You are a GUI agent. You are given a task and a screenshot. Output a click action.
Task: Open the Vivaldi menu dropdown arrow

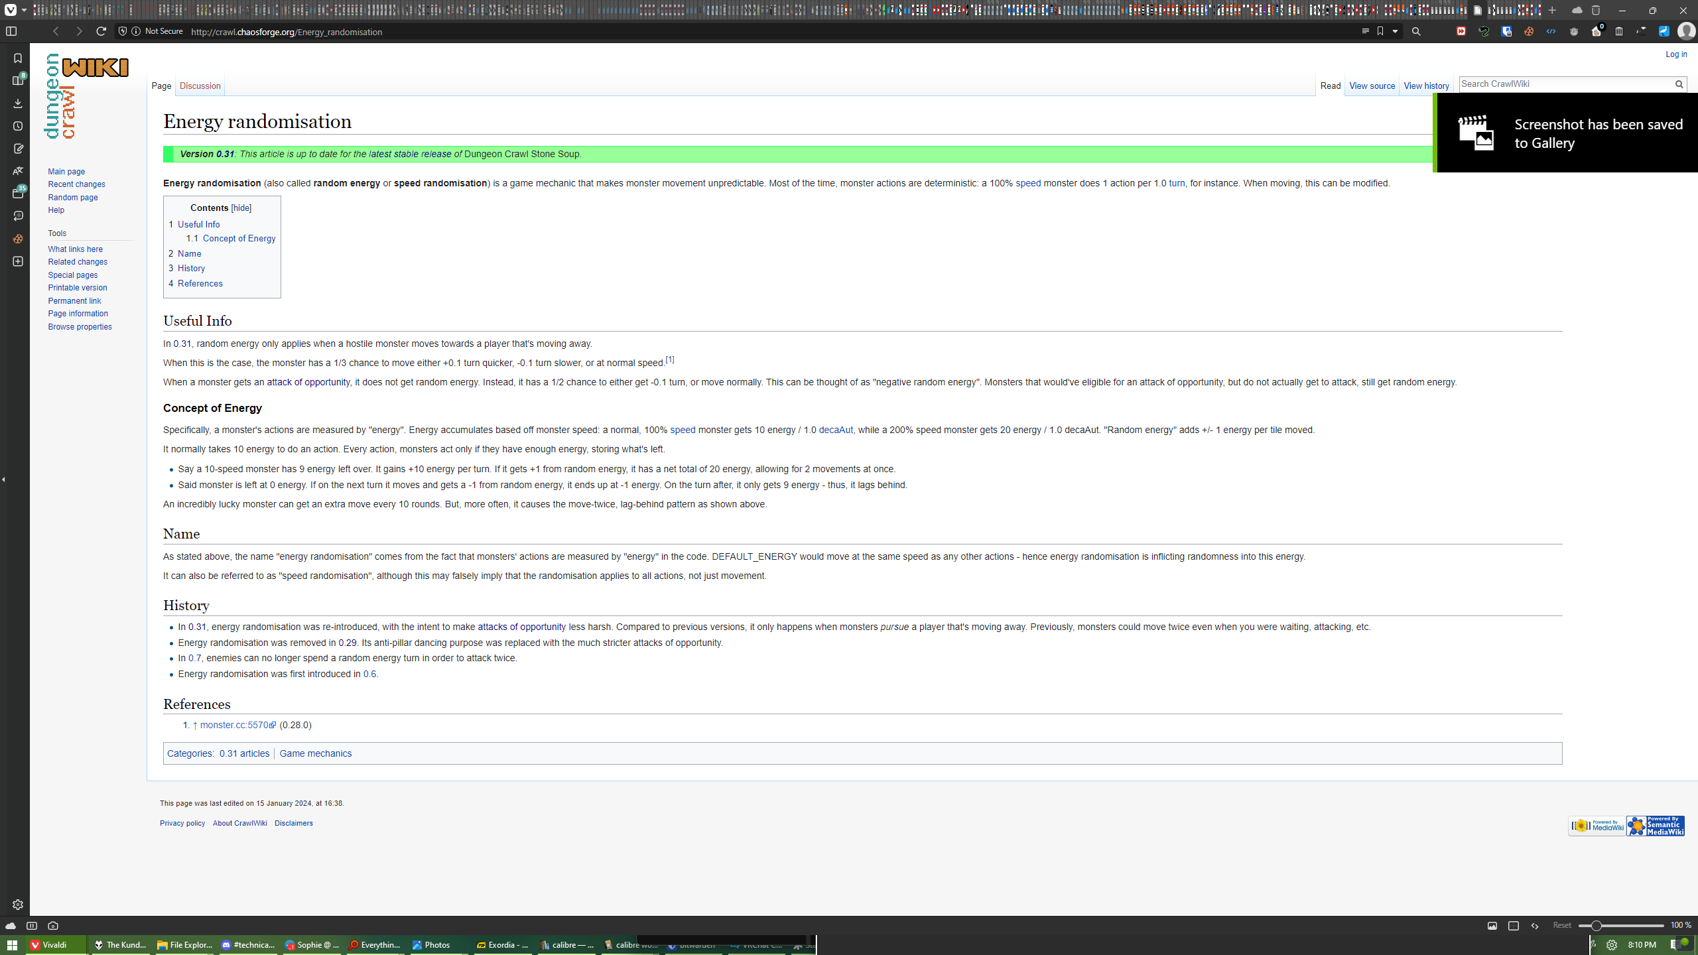click(x=24, y=10)
